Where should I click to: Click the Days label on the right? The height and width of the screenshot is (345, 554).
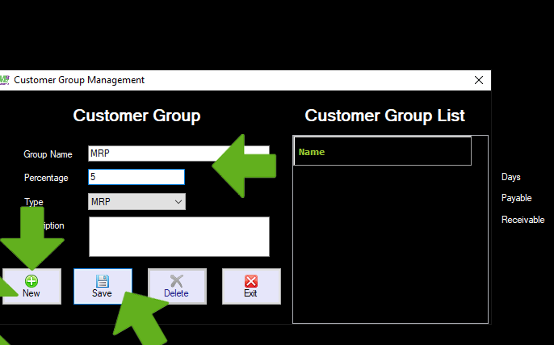(x=511, y=177)
